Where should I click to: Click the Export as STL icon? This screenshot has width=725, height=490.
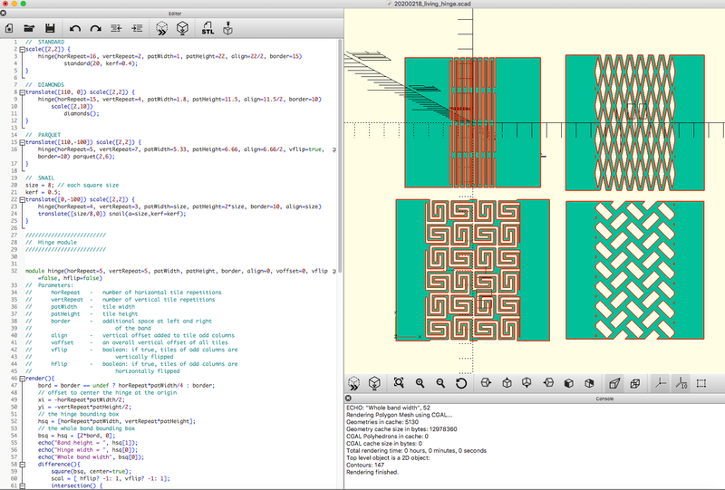pos(209,29)
